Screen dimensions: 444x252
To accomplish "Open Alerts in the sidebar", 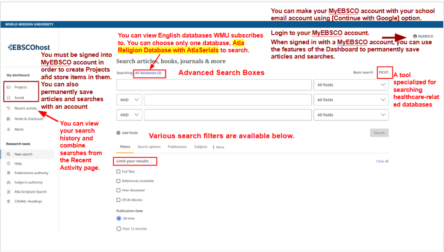I will pos(19,129).
